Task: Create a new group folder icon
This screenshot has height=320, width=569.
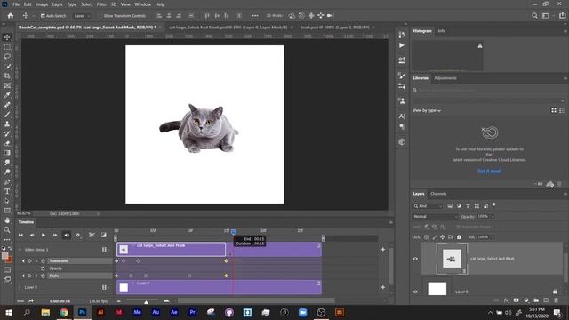Action: (536, 300)
